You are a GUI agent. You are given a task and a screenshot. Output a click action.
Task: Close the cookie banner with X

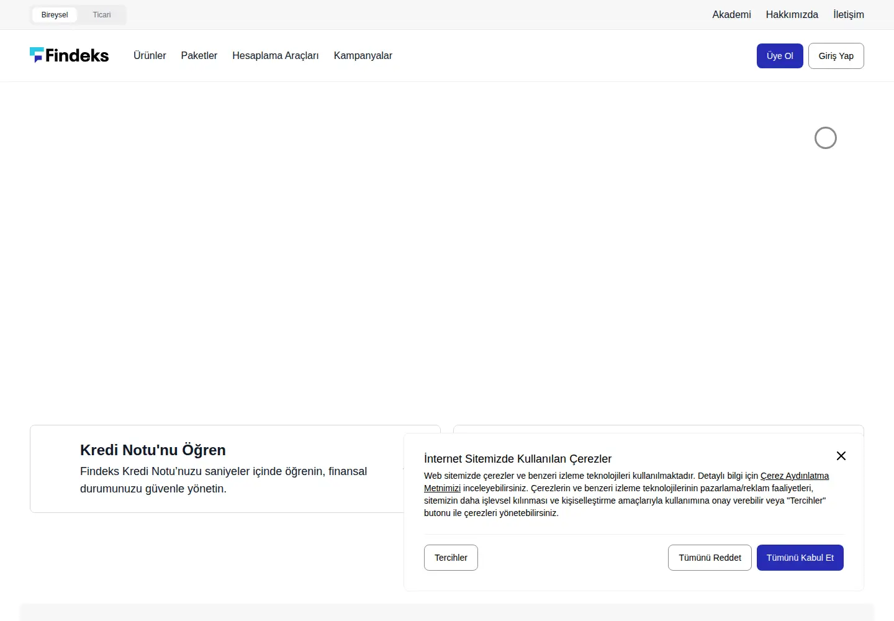coord(841,456)
